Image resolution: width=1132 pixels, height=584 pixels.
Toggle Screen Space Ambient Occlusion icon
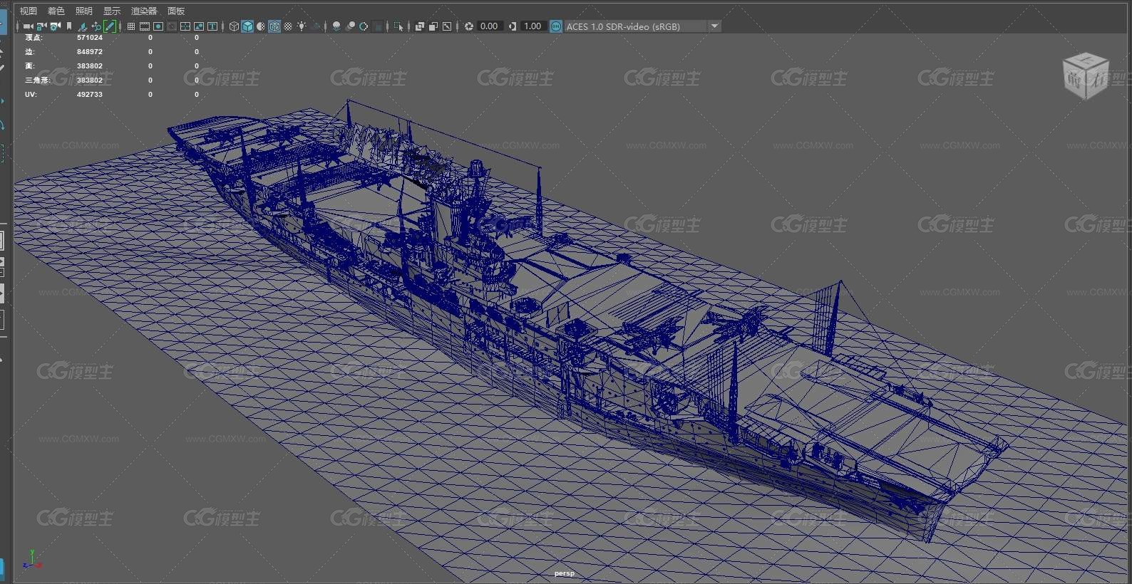[x=336, y=26]
